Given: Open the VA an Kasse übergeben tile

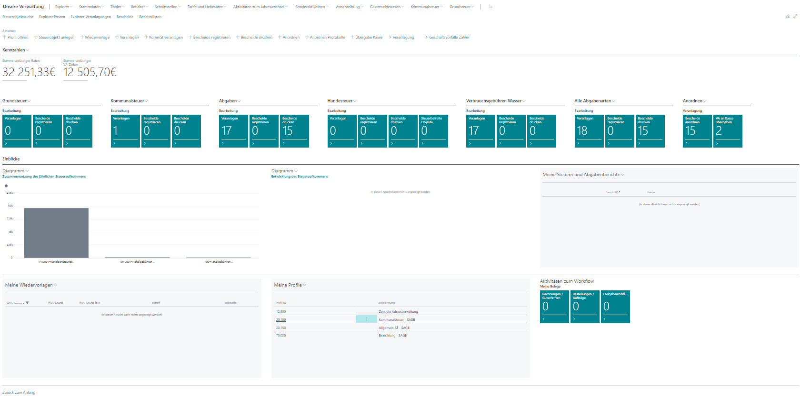Looking at the screenshot, I should (x=728, y=131).
